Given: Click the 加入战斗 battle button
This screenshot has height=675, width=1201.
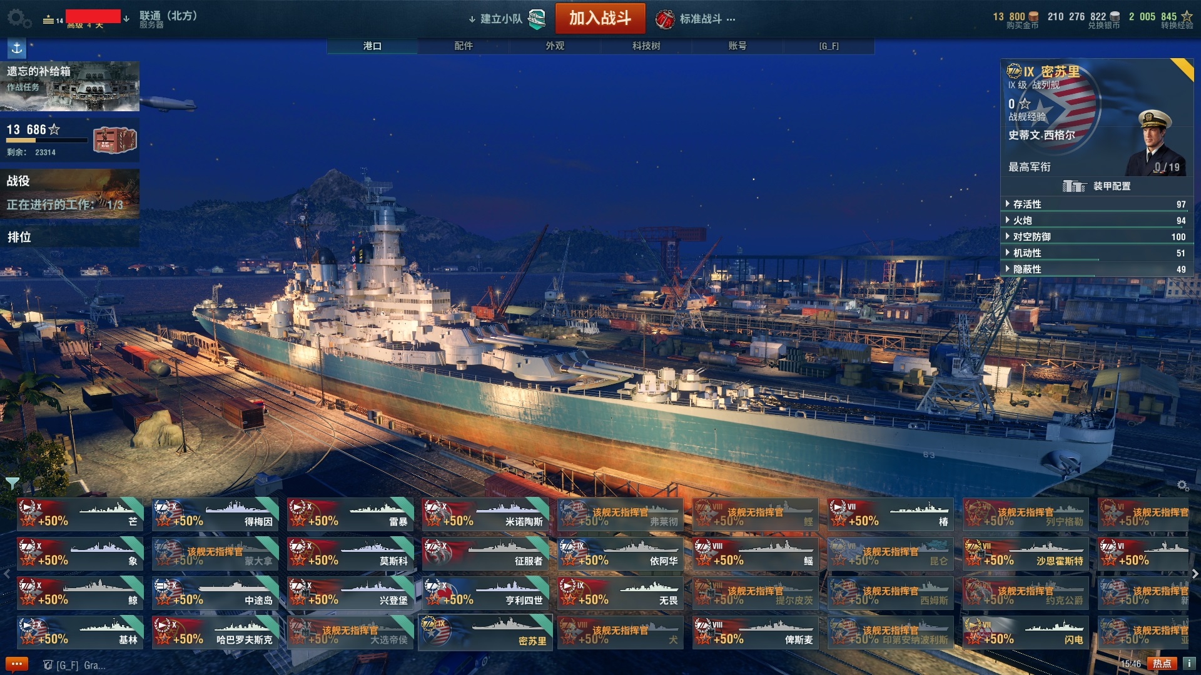Looking at the screenshot, I should pos(600,18).
